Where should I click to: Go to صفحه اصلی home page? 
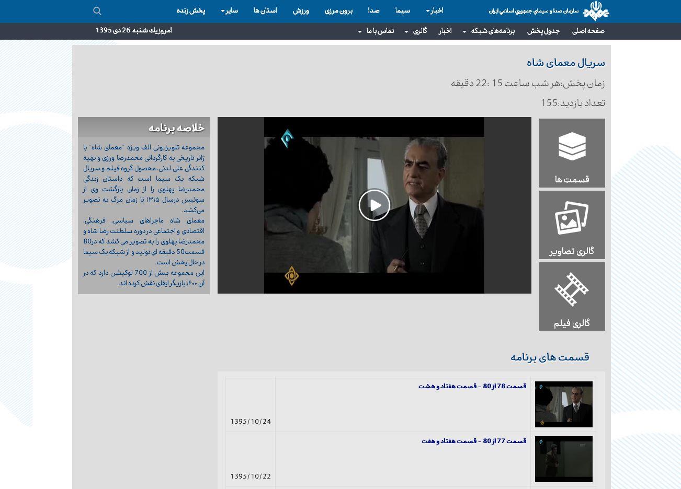[x=588, y=31]
